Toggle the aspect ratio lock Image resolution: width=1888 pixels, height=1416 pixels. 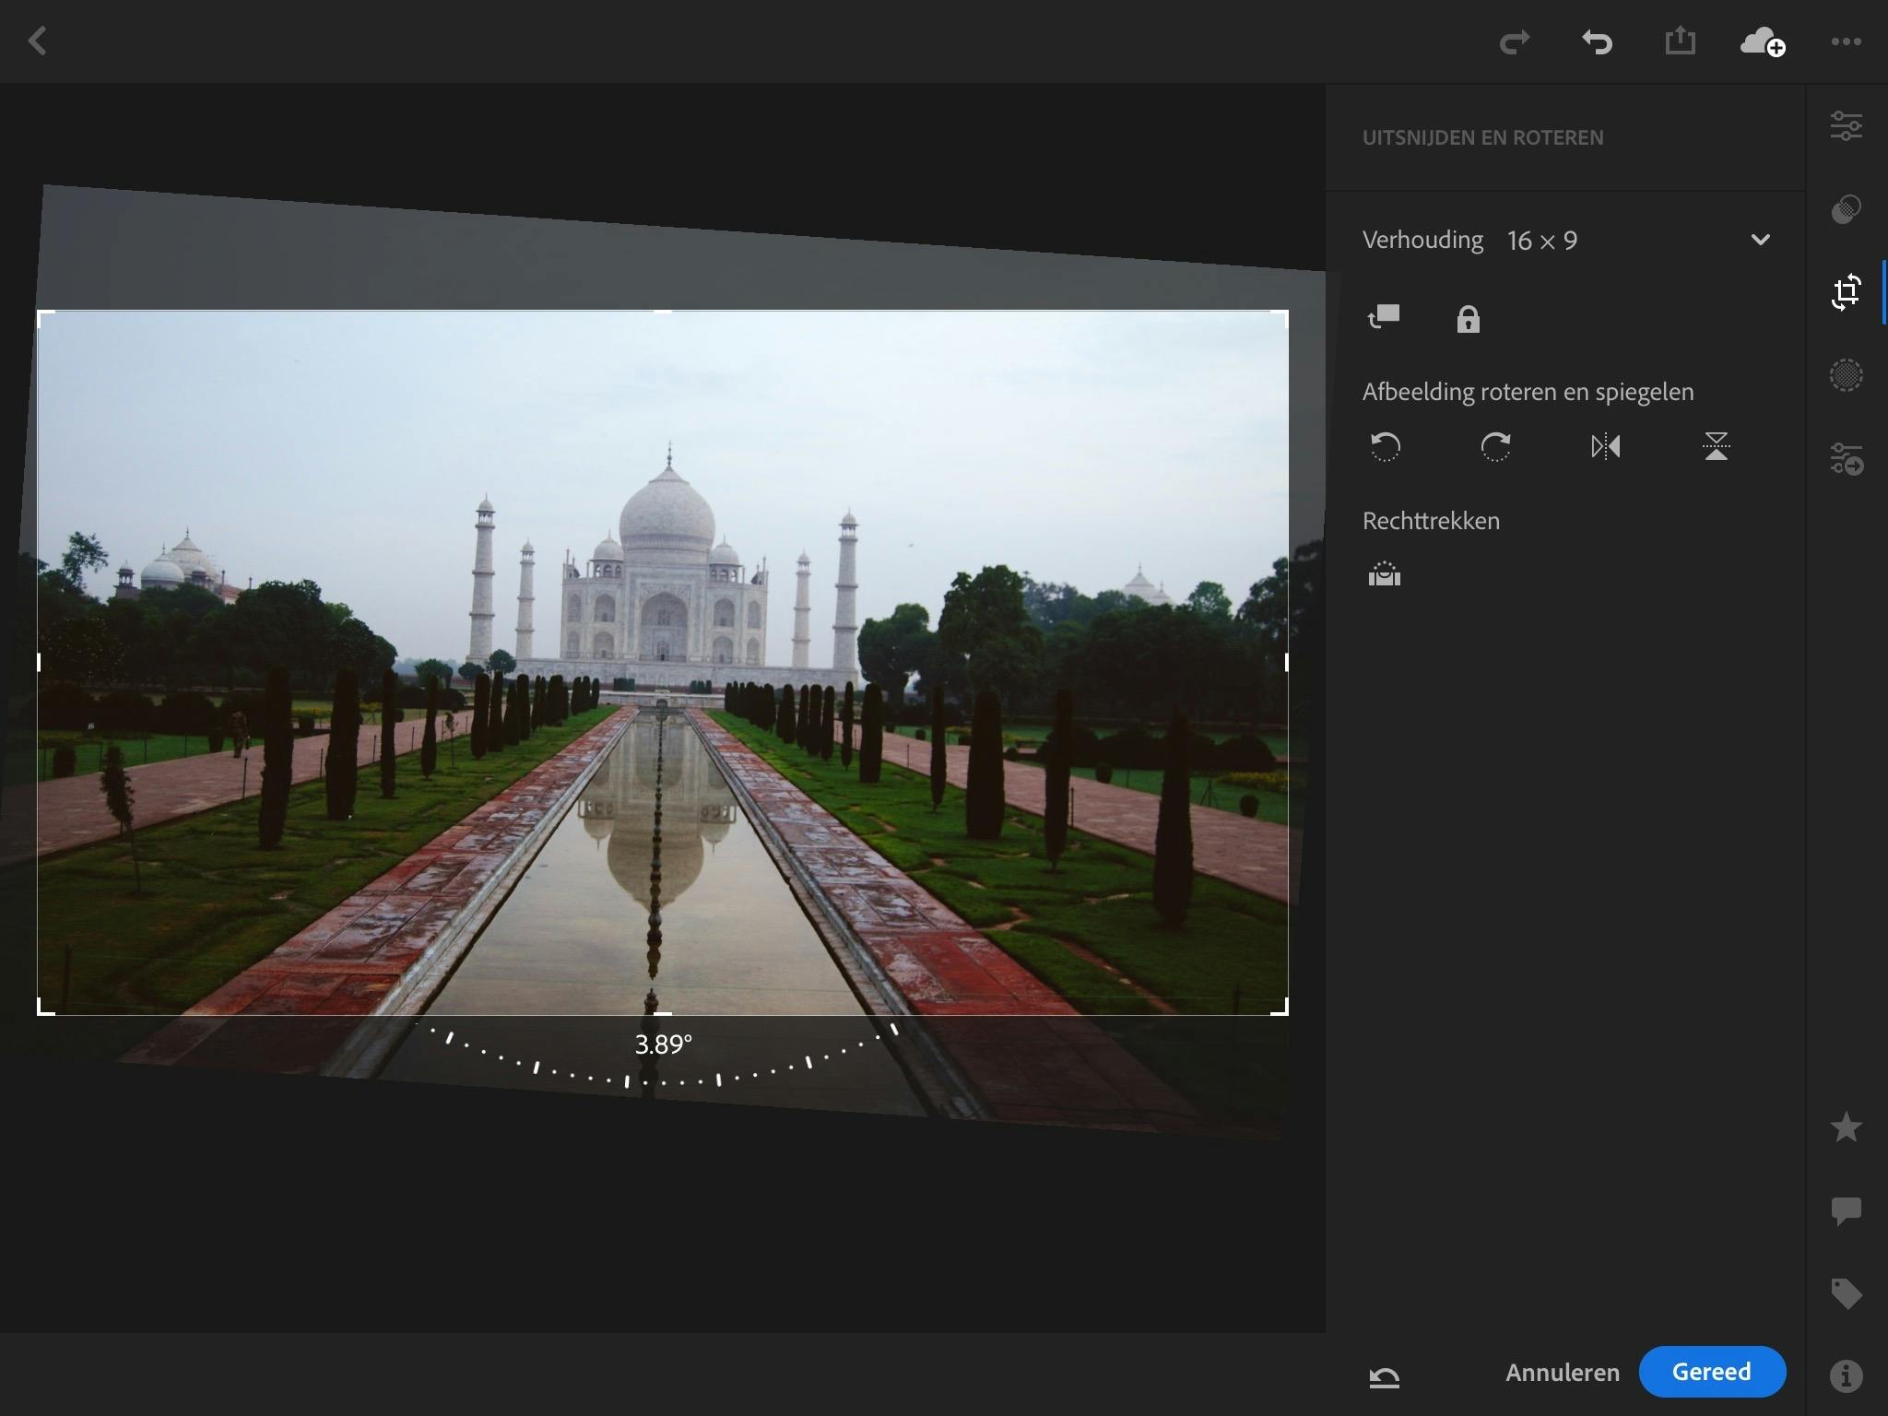click(x=1468, y=319)
